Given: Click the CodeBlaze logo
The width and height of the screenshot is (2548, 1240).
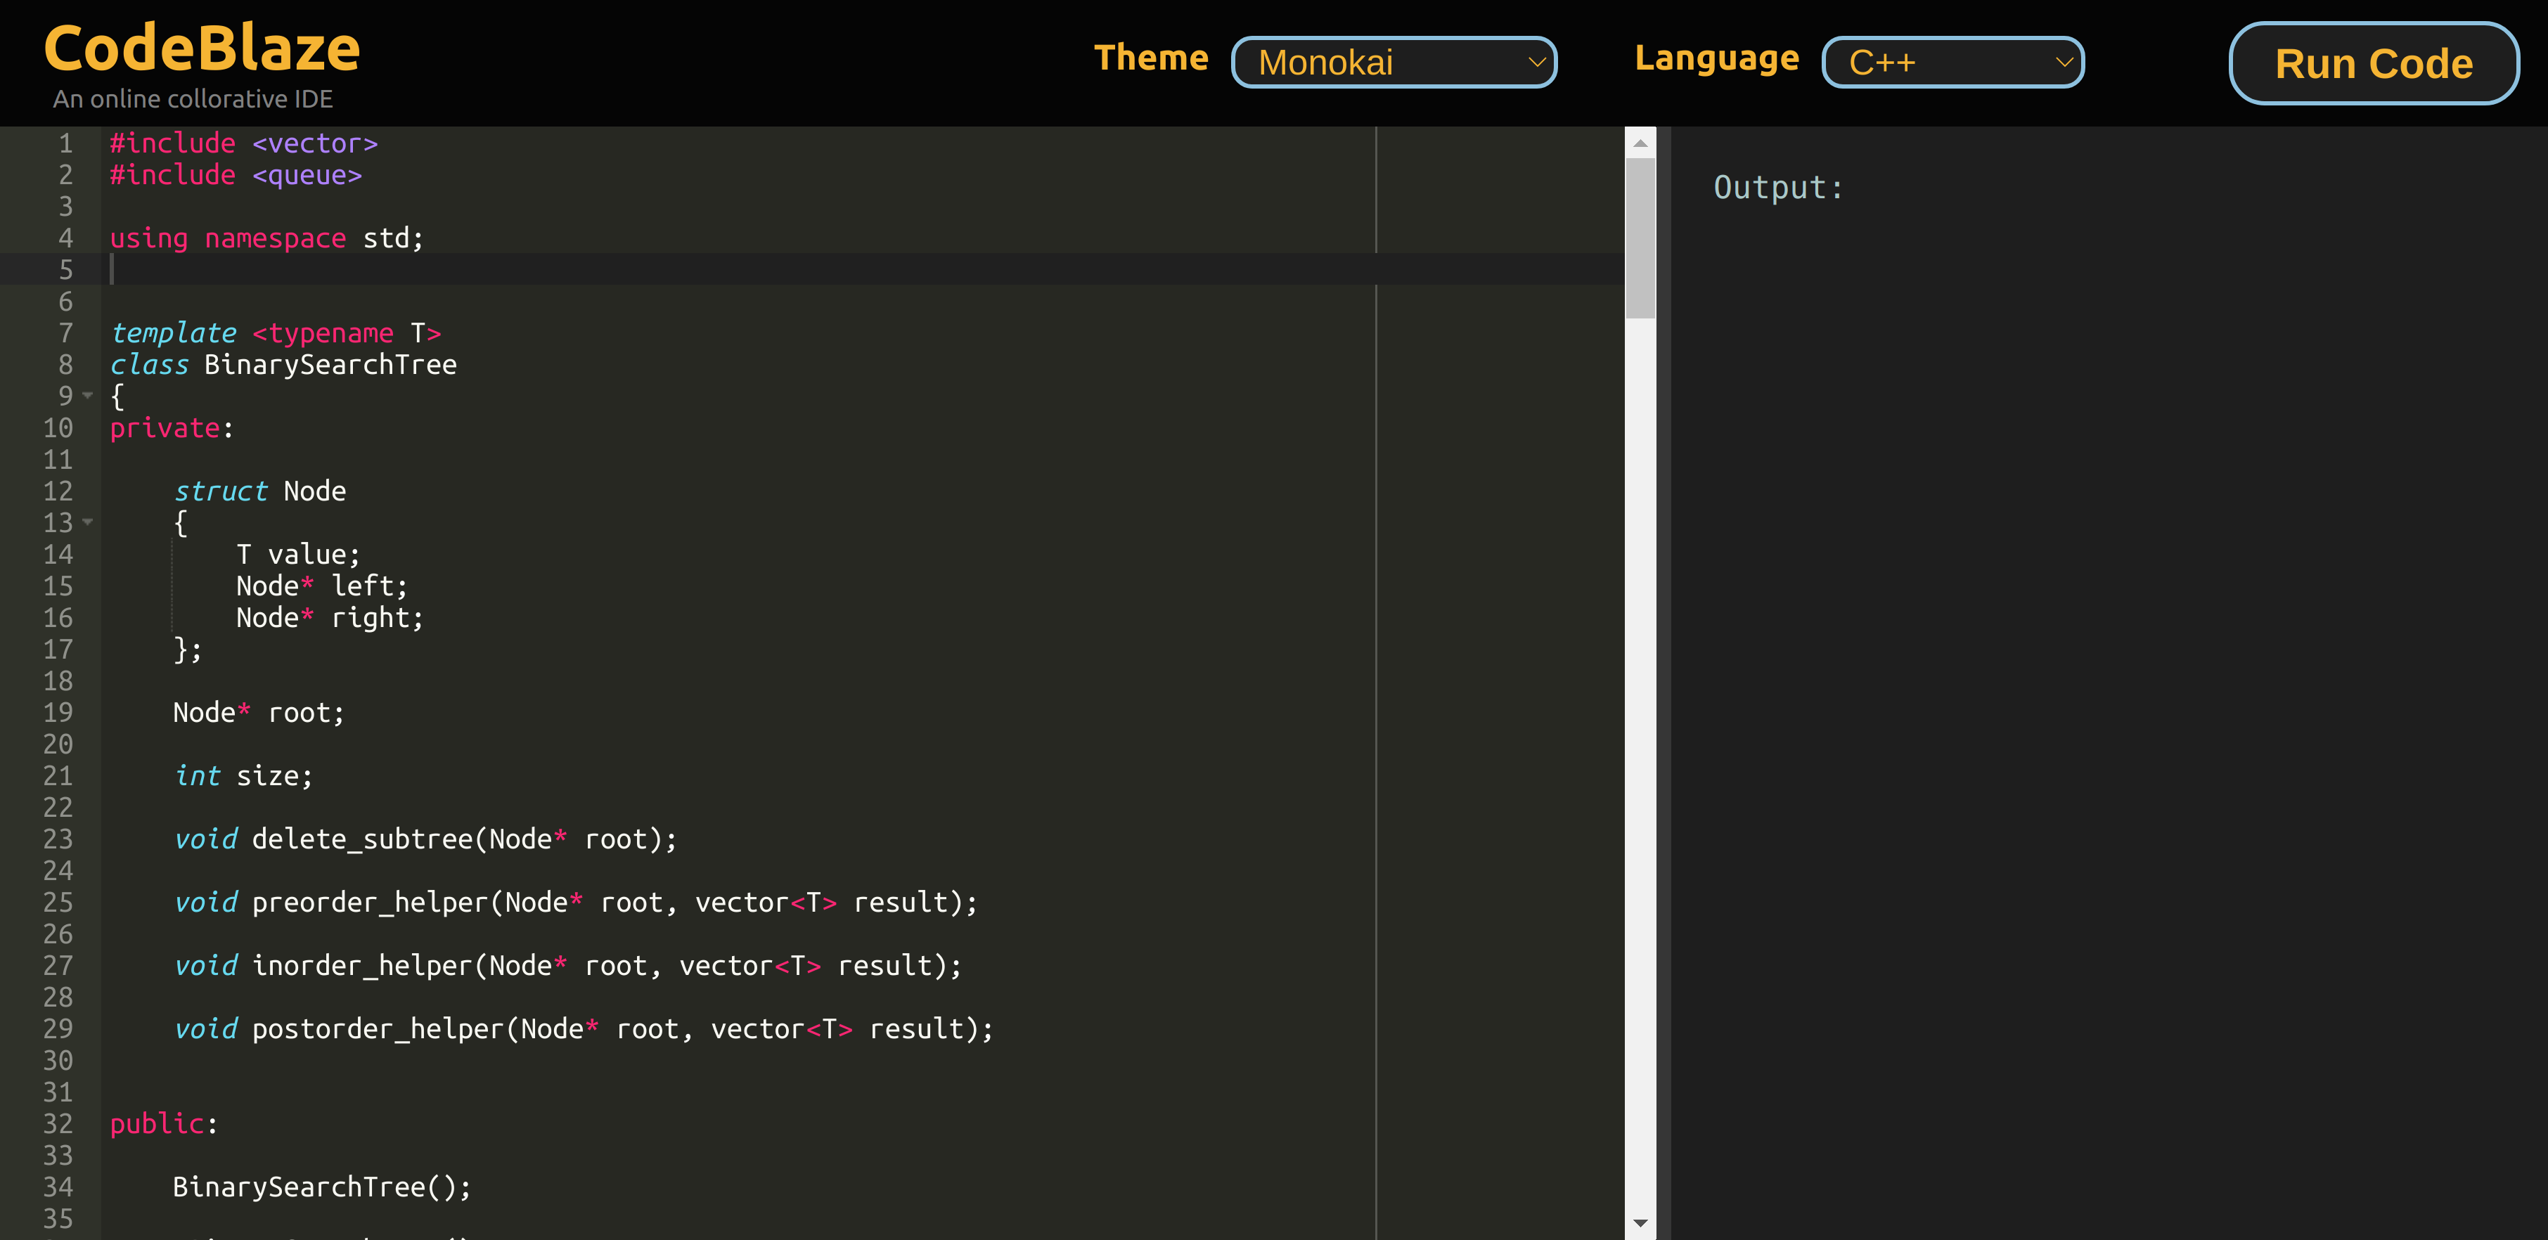Looking at the screenshot, I should [201, 44].
